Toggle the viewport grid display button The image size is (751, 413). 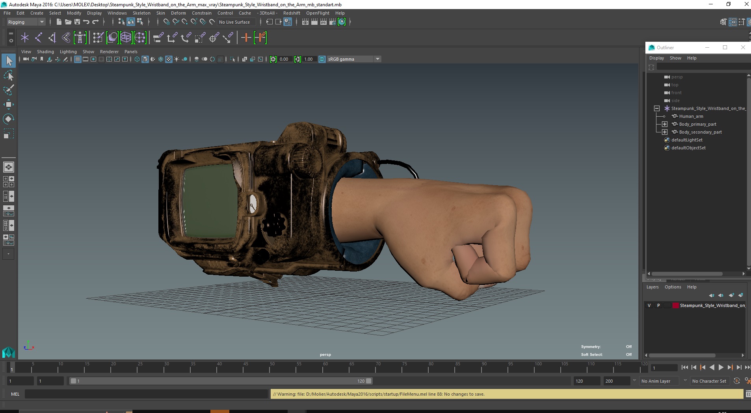coord(78,59)
